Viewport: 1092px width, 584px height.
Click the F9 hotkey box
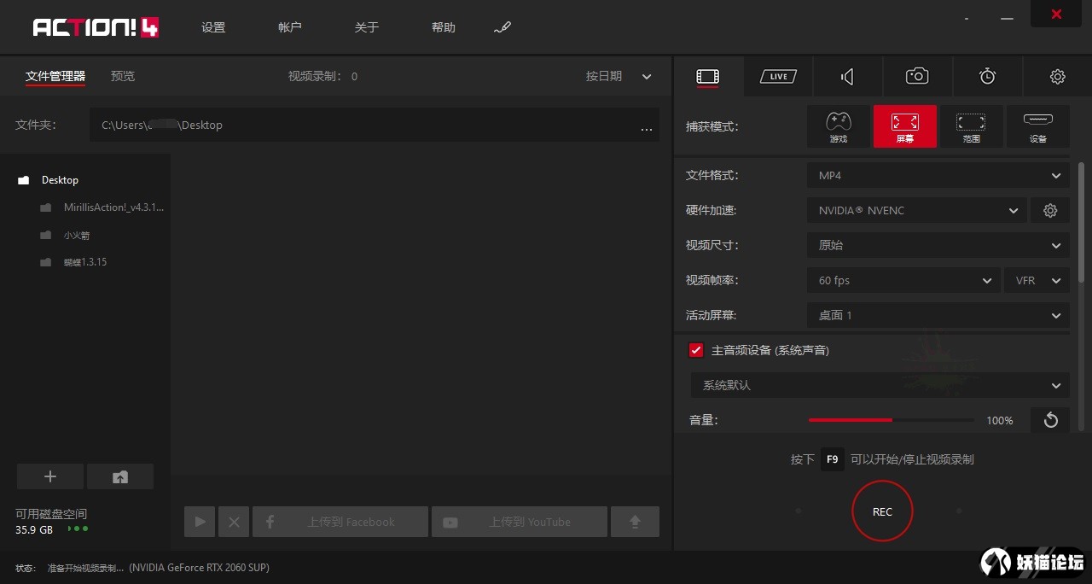(833, 459)
